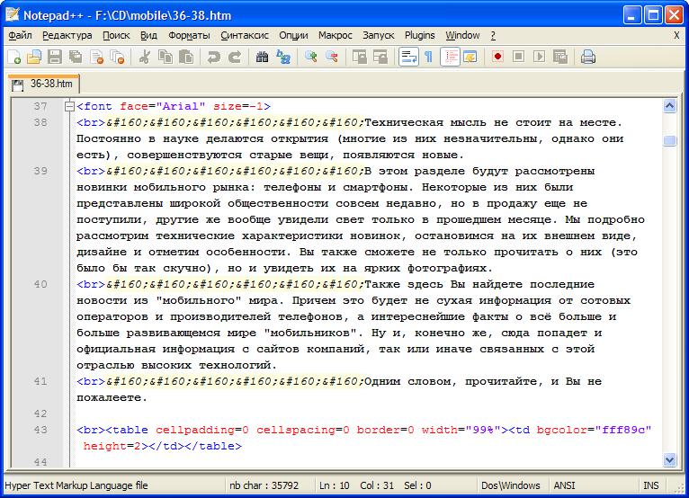Toggle show all characters pilcrow icon
The image size is (689, 498).
[x=428, y=58]
